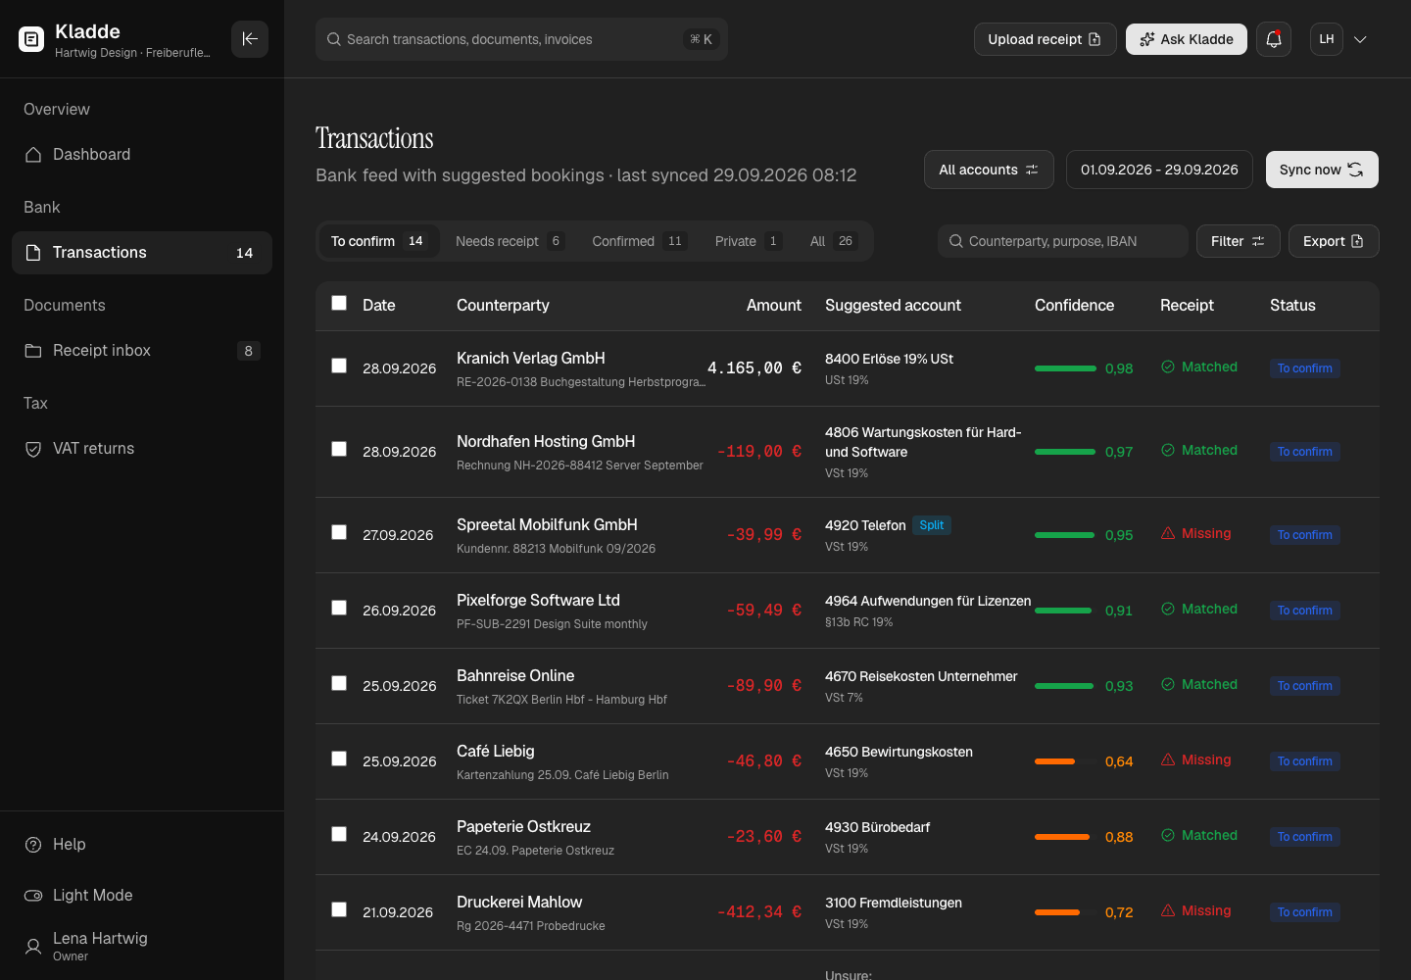The width and height of the screenshot is (1411, 980).
Task: Click the Split badge on 4920 Telefon
Action: point(932,525)
